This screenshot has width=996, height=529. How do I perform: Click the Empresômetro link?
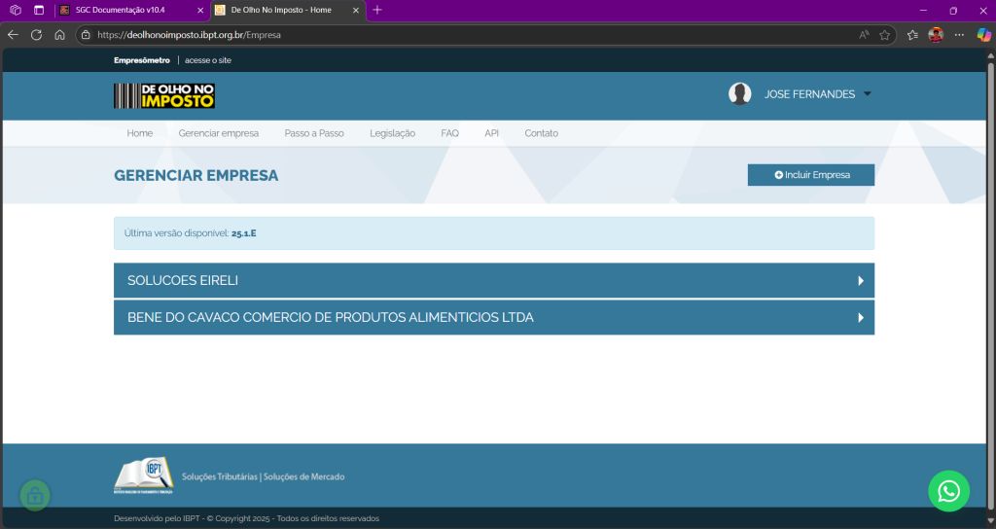click(x=142, y=60)
